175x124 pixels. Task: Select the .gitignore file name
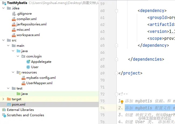click(24, 14)
